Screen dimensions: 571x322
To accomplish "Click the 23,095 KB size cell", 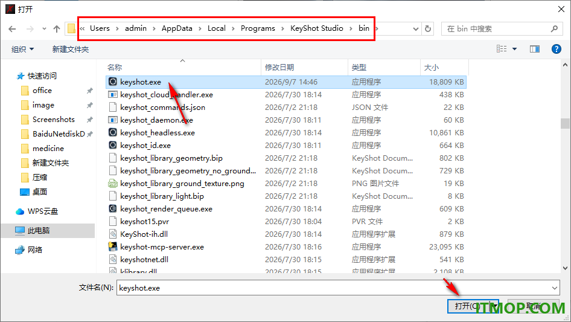I will pyautogui.click(x=447, y=247).
